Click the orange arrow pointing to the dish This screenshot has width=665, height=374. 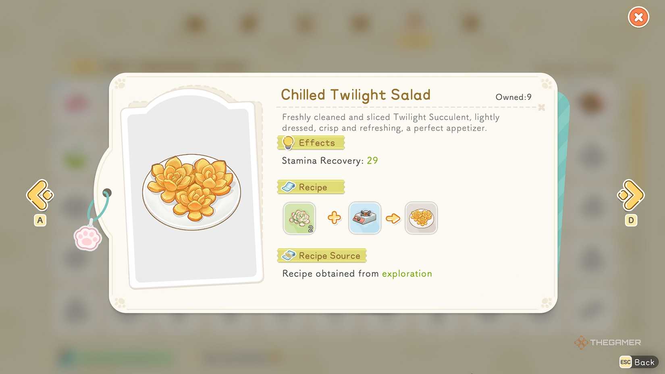tap(393, 218)
